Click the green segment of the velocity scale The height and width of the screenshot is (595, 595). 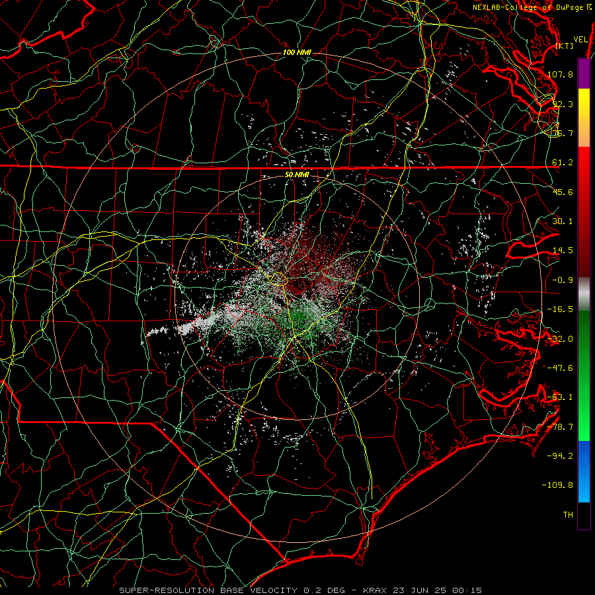[x=584, y=376]
